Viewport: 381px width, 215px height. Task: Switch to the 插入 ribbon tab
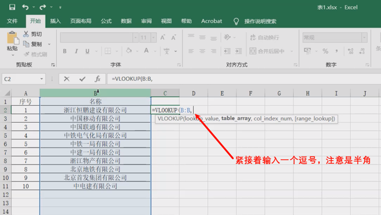(x=55, y=21)
